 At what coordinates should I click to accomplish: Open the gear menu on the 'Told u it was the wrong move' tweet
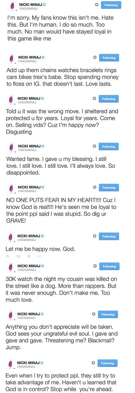point(94,99)
